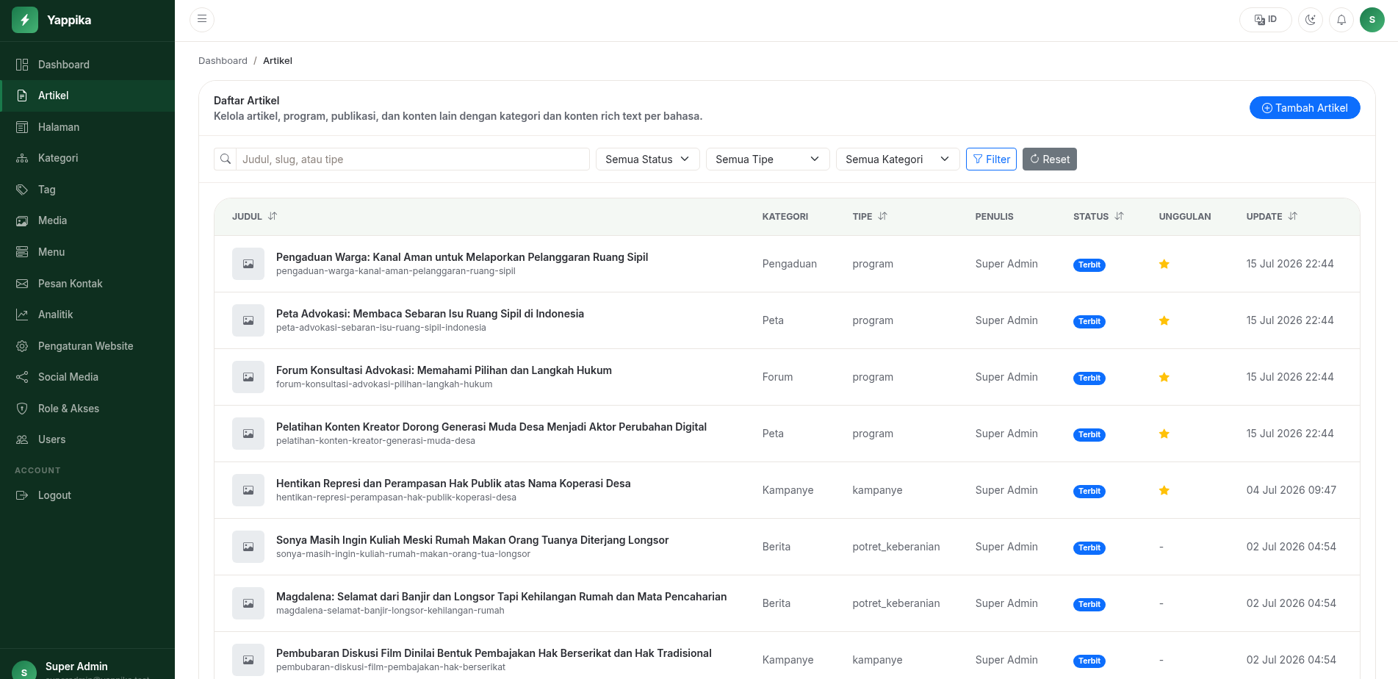Image resolution: width=1398 pixels, height=679 pixels.
Task: Open the Semua Status dropdown
Action: click(647, 159)
